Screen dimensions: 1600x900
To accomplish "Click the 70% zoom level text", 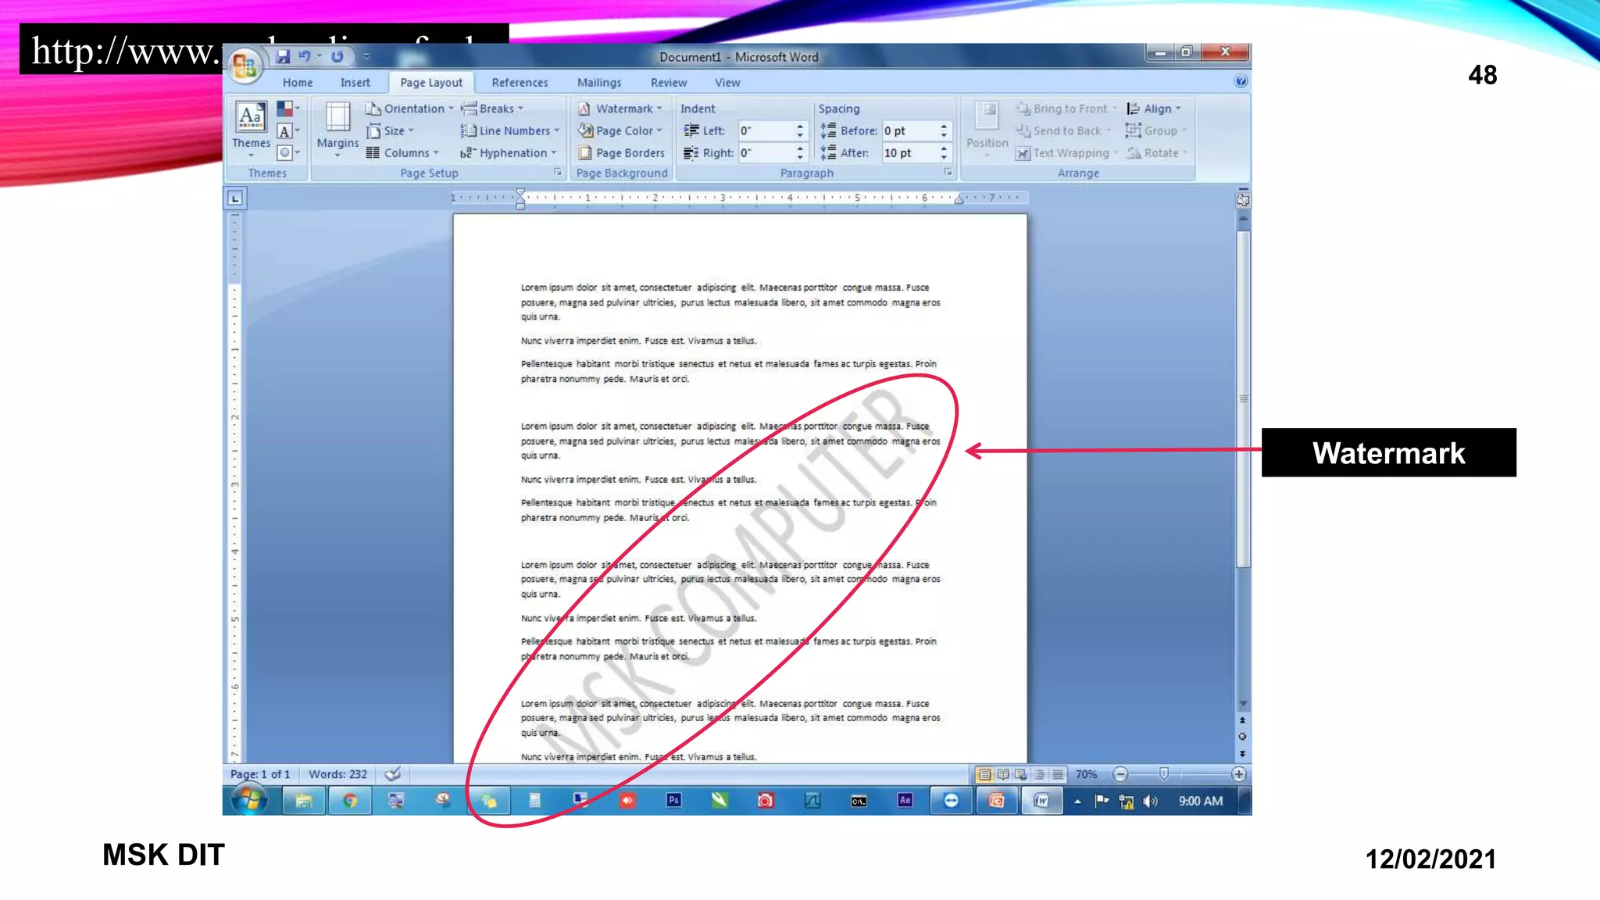I will (x=1085, y=774).
